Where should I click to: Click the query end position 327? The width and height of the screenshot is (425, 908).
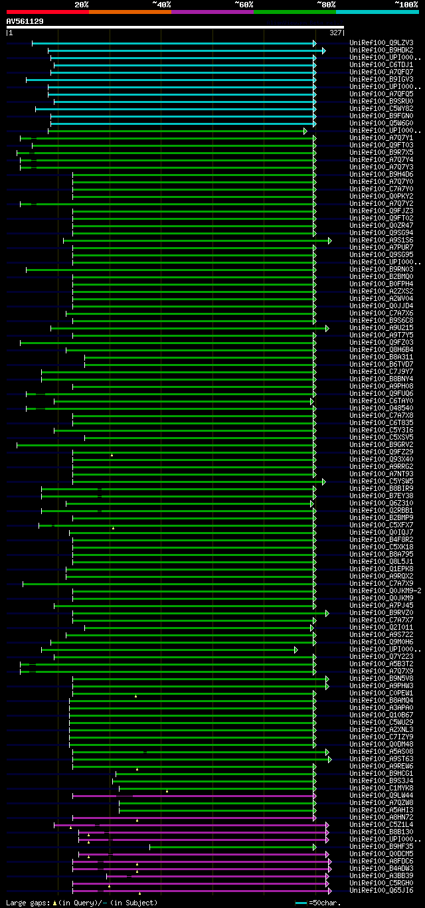[x=335, y=33]
